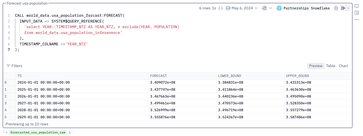
Task: Click forecast value 3.526999e+08
Action: tap(162, 110)
